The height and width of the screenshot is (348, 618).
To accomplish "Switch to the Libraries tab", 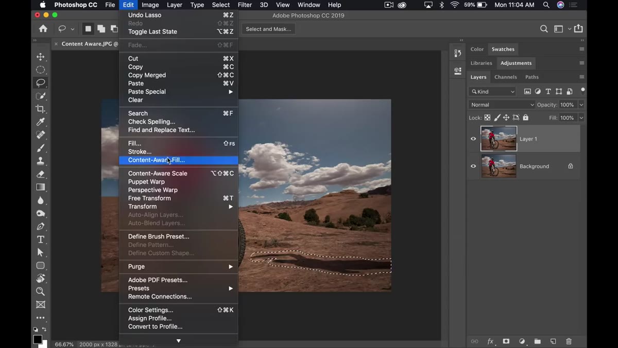I will point(481,63).
